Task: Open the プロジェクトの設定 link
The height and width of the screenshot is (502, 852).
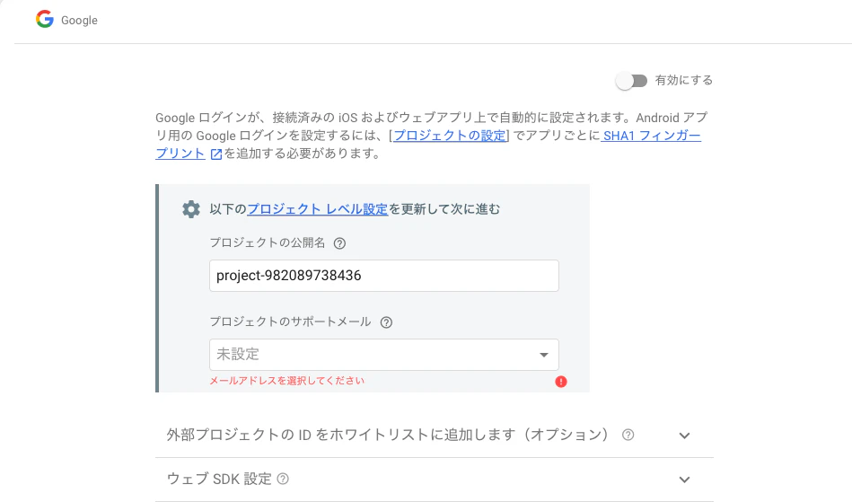Action: pyautogui.click(x=450, y=136)
